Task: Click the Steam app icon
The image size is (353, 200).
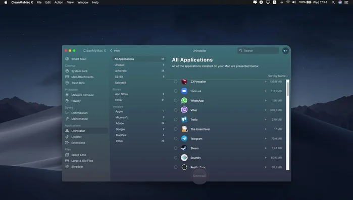Action: click(x=184, y=148)
